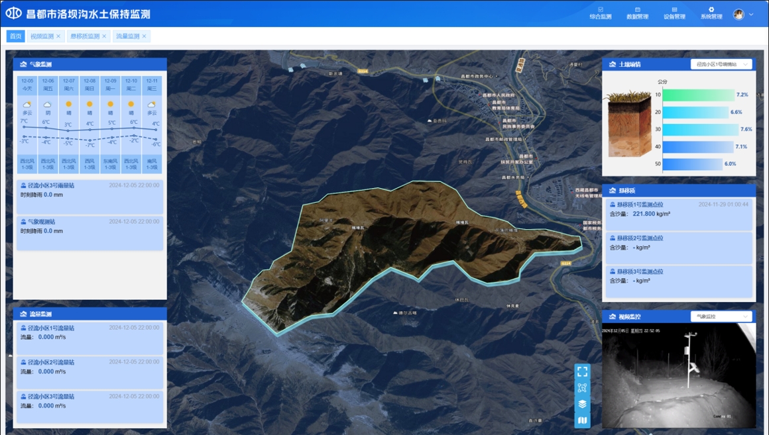The height and width of the screenshot is (435, 769).
Task: Open the 悬移质3号监测点位 card
Action: (x=679, y=281)
